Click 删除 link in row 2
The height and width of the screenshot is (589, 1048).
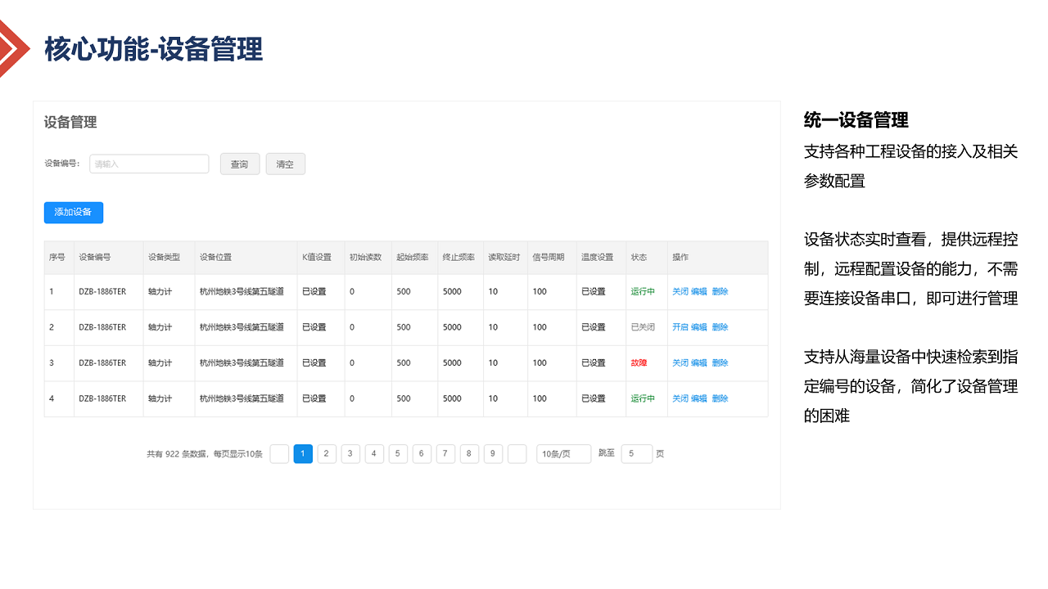(x=720, y=327)
